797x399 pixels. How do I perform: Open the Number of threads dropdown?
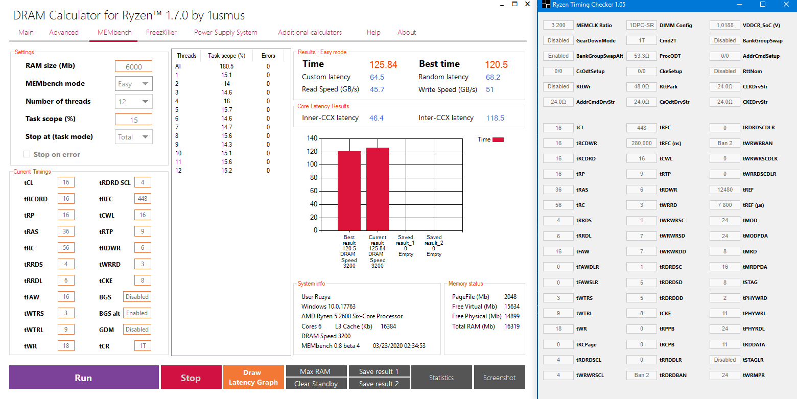tap(133, 101)
